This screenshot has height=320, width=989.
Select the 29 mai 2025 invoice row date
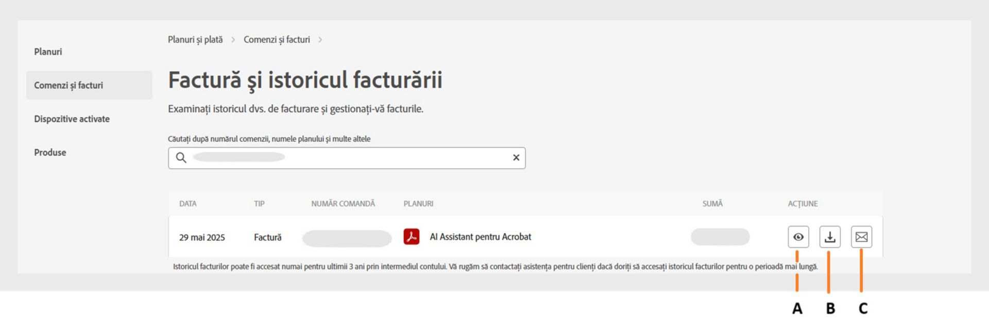[202, 238]
